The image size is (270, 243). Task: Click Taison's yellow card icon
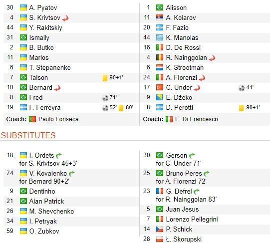105,78
